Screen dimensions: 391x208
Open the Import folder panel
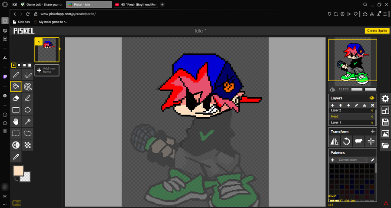click(x=385, y=145)
